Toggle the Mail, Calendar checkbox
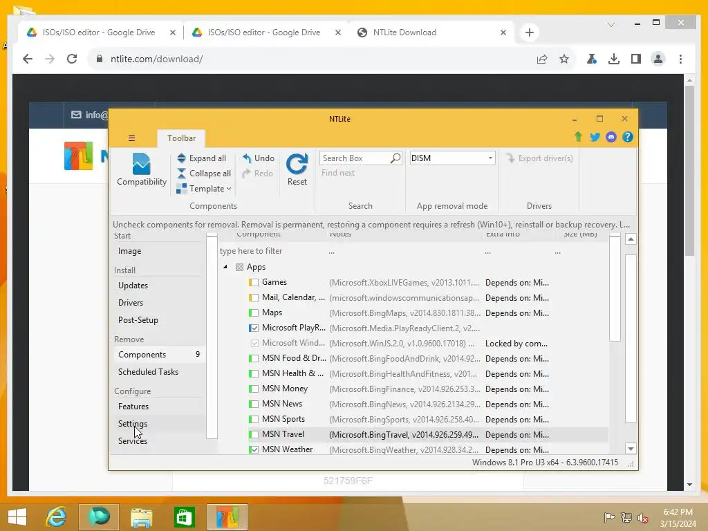This screenshot has height=531, width=708. click(x=254, y=297)
